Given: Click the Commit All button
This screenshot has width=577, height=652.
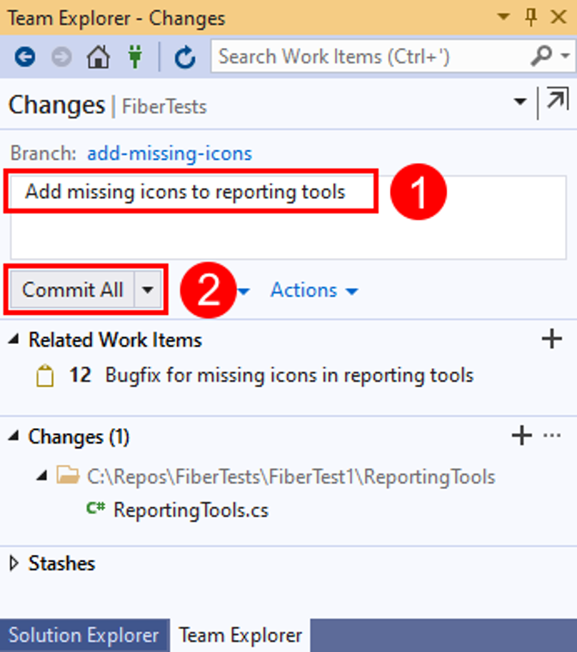Looking at the screenshot, I should 72,289.
